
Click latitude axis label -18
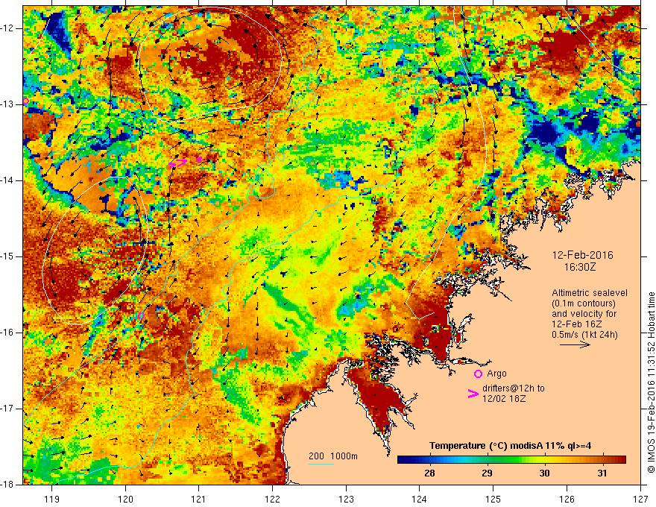click(7, 485)
